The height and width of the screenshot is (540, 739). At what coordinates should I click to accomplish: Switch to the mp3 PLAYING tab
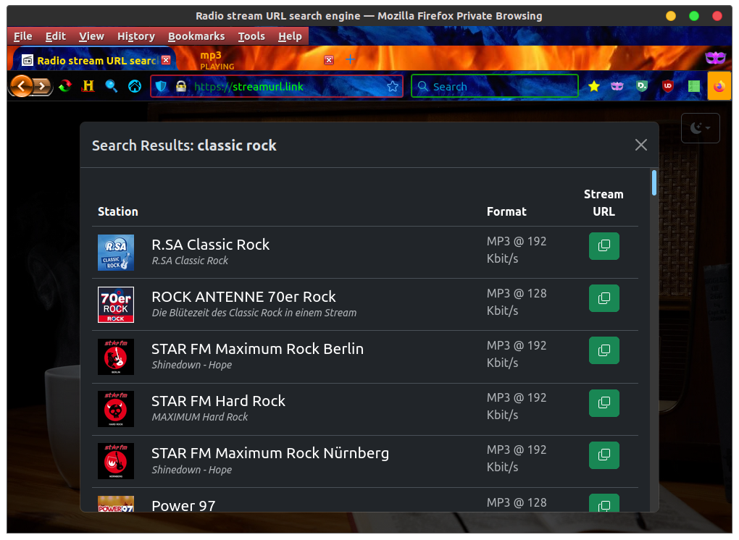pos(257,60)
